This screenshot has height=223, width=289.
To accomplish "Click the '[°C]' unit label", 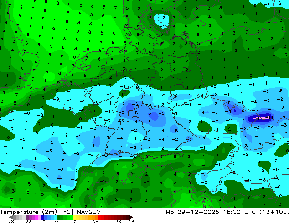I will 67,212.
